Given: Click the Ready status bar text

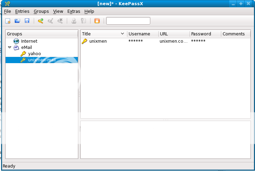Looking at the screenshot, I should tap(9, 166).
